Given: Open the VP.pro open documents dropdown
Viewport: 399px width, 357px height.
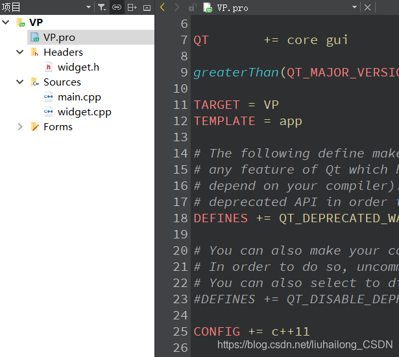Looking at the screenshot, I should coord(354,7).
